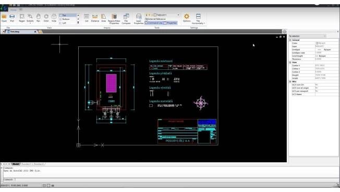This screenshot has width=340, height=192.
Task: Switch to the Test.dwg document tab
Action: click(x=19, y=32)
